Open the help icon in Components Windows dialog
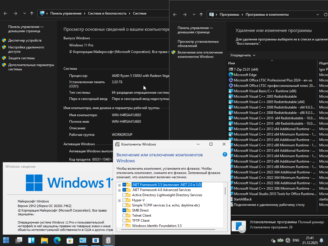 225,154
